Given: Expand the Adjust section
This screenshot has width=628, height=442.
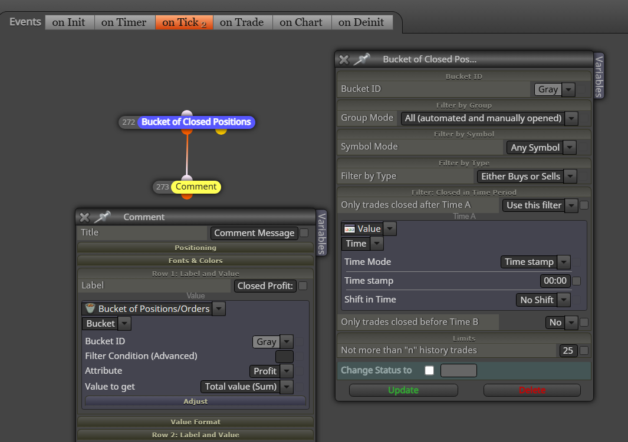Looking at the screenshot, I should (x=195, y=401).
